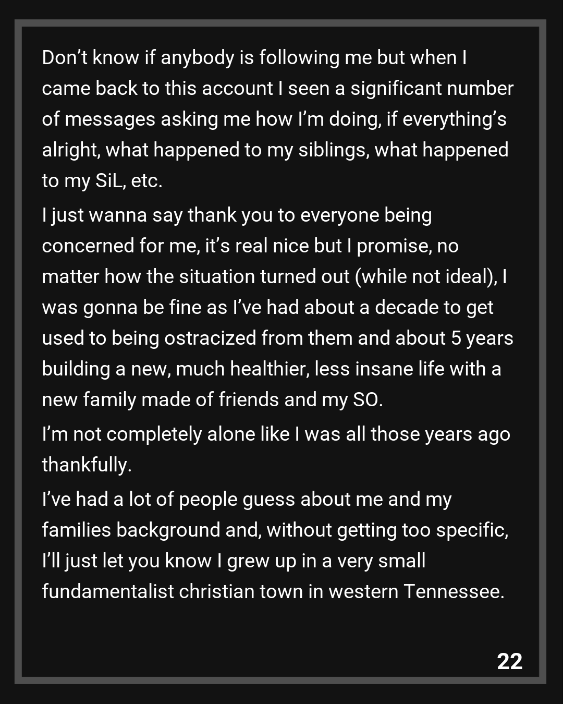Click the word "account" in the second line
Image resolution: width=563 pixels, height=704 pixels.
pos(237,89)
